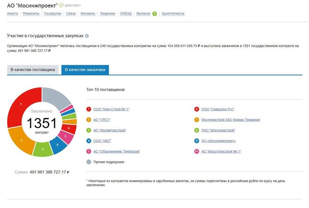This screenshot has width=309, height=208.
Task: Open the Выписка link
Action: coord(143,14)
